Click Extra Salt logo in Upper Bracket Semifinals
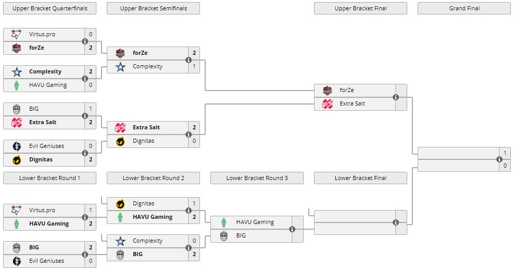This screenshot has height=268, width=515. 120,128
